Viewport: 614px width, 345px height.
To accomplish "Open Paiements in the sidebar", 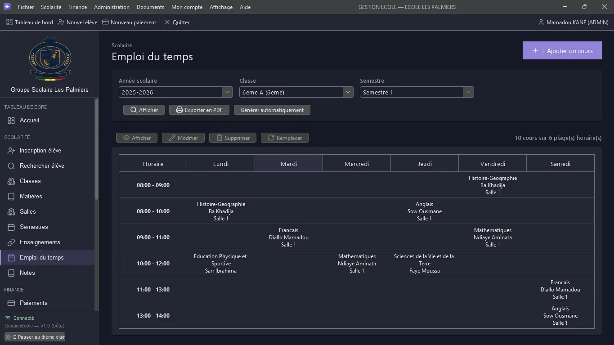I will (x=47, y=303).
